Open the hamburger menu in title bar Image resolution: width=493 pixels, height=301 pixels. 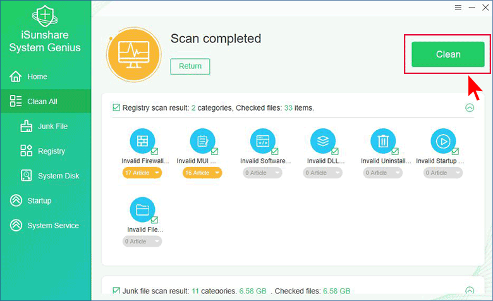point(458,7)
